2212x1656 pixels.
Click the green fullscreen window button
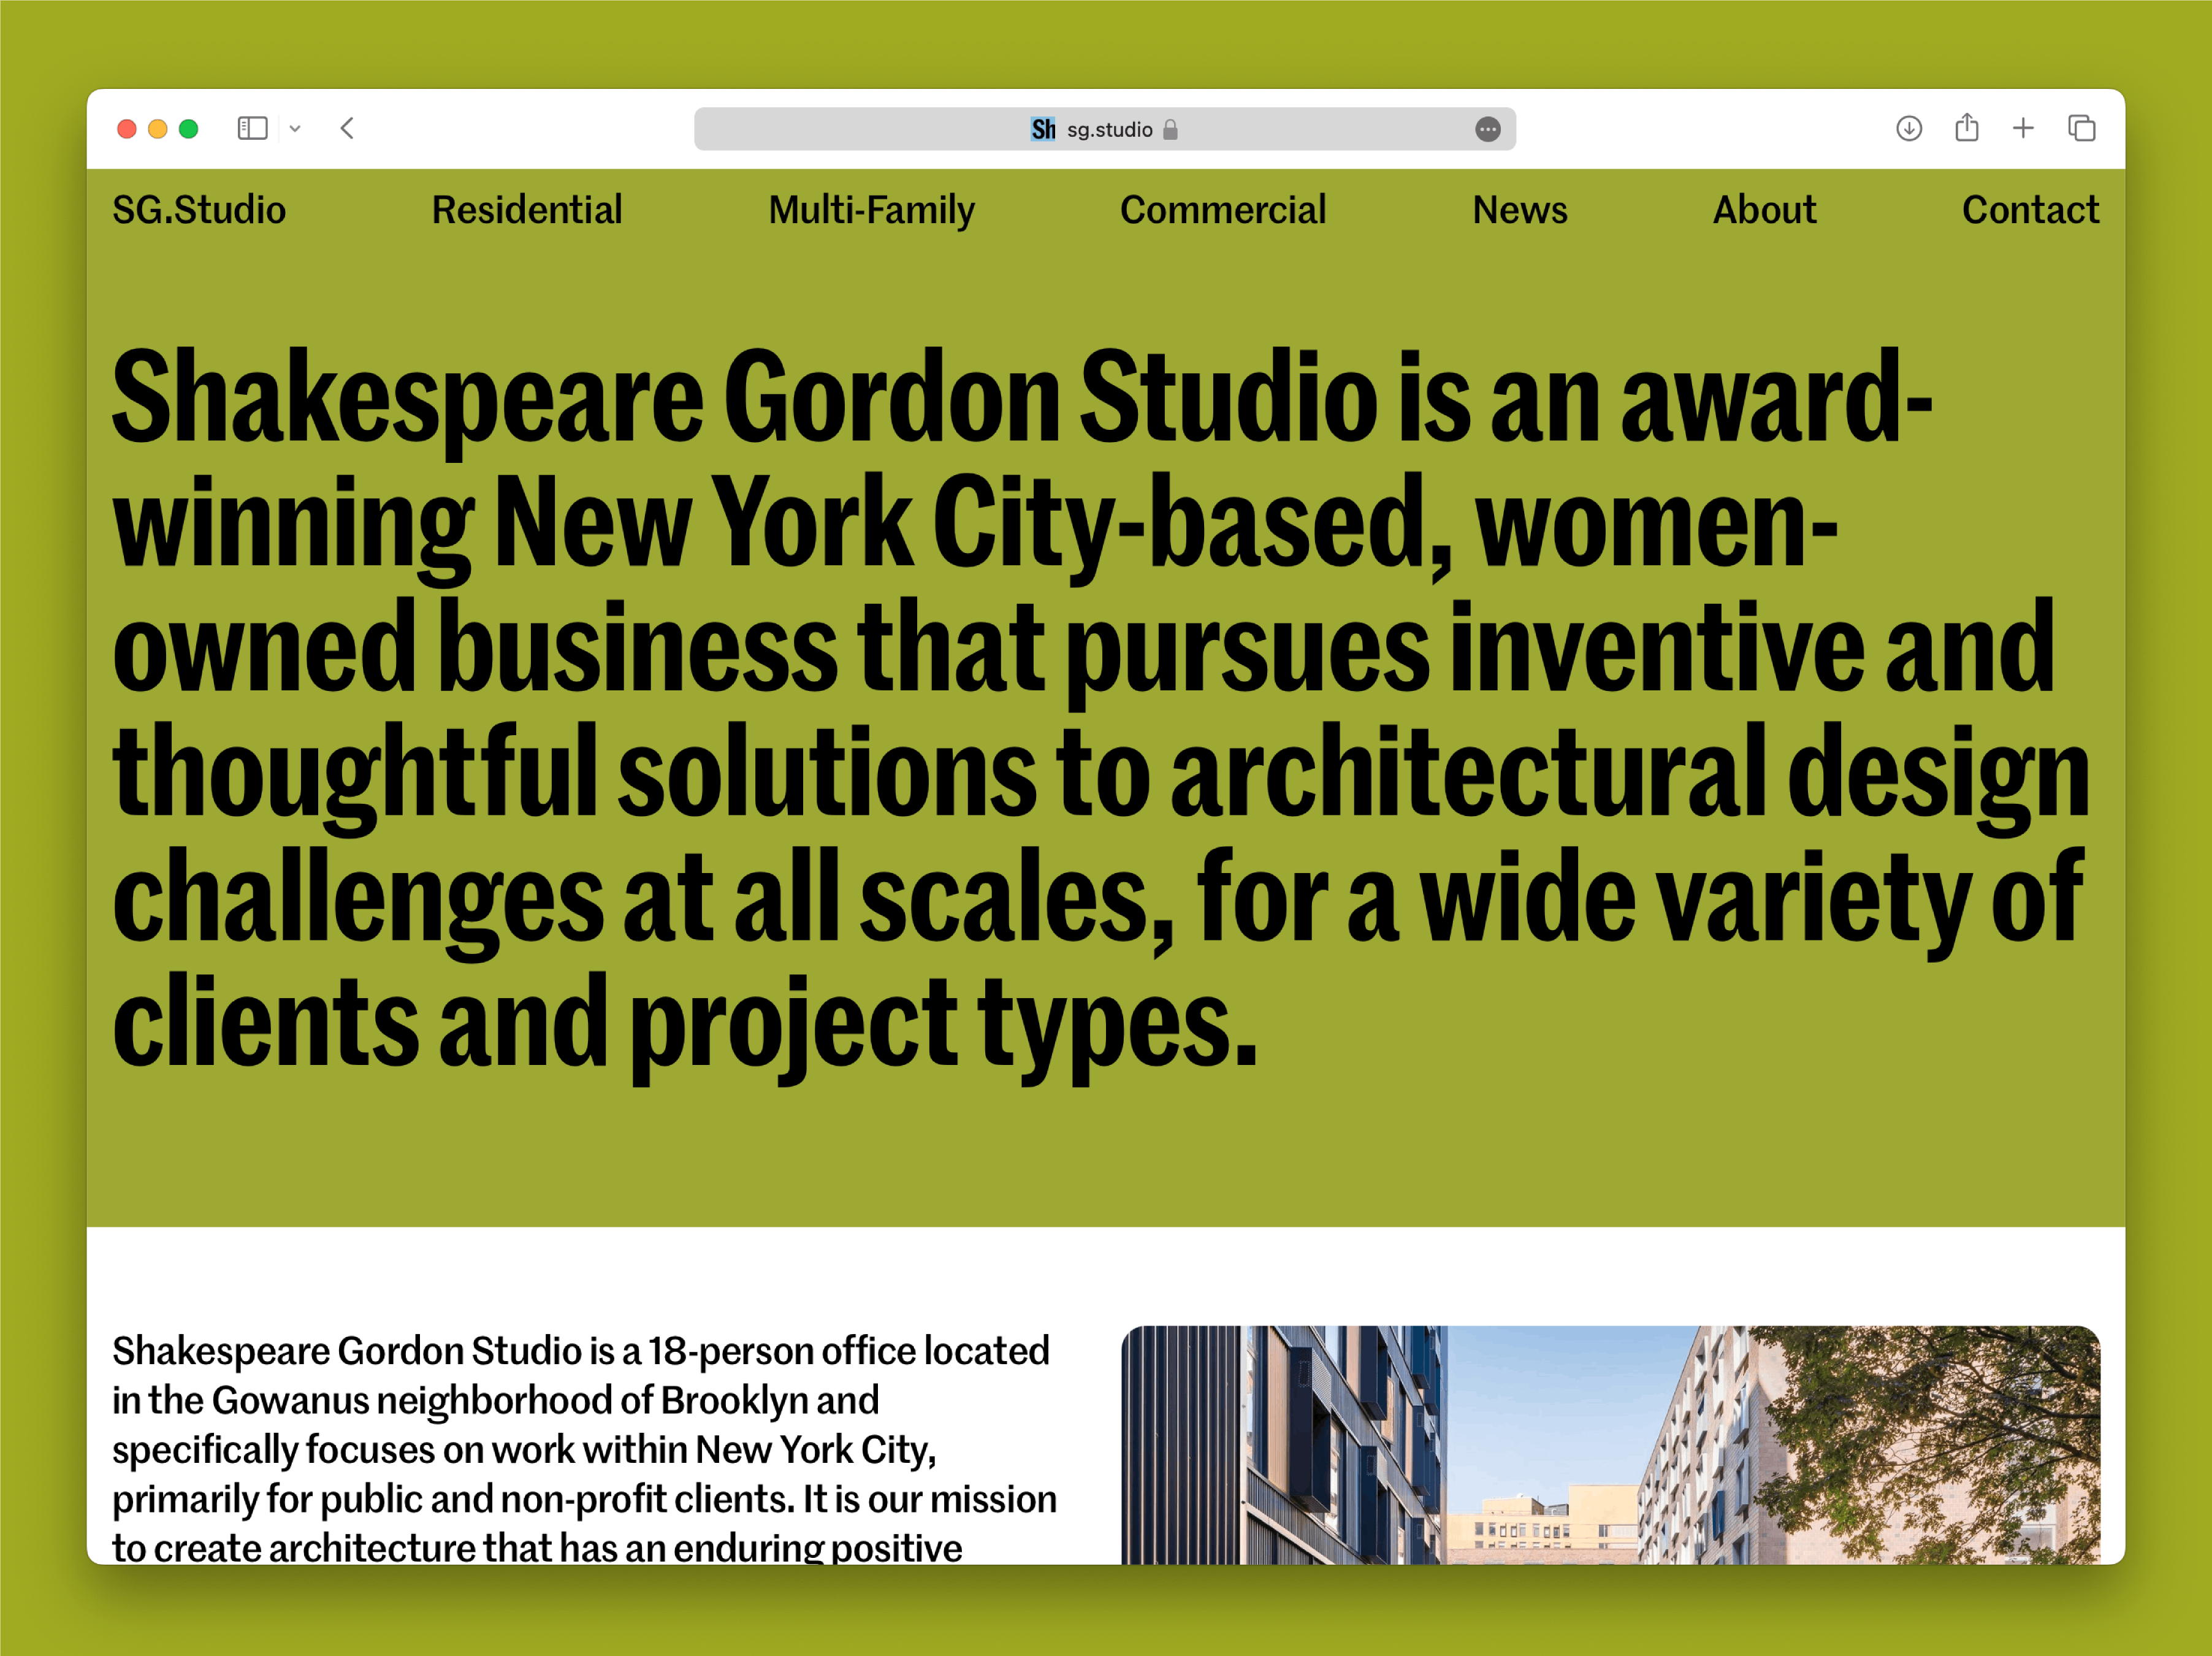[x=188, y=129]
